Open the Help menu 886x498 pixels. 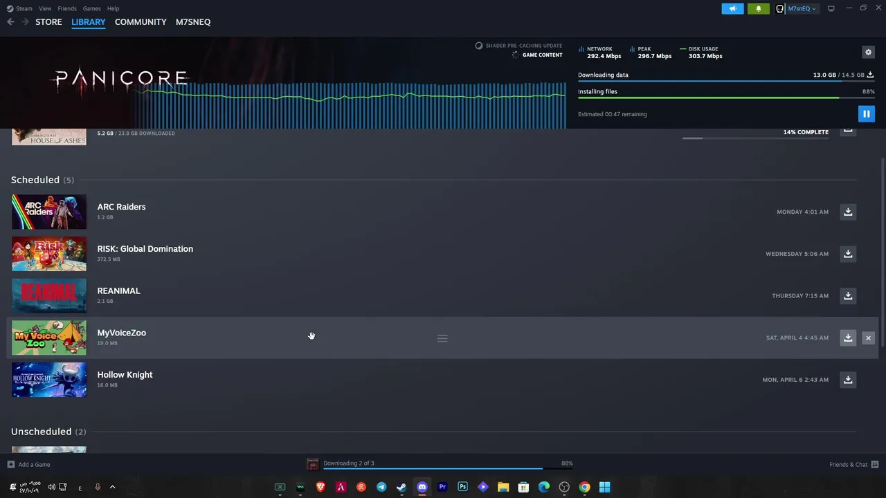pyautogui.click(x=114, y=8)
